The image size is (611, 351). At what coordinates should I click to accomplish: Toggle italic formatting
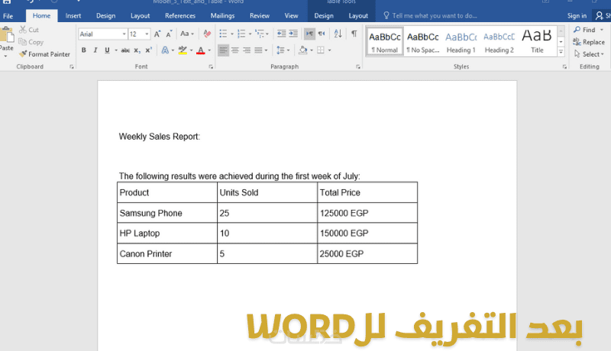click(95, 50)
